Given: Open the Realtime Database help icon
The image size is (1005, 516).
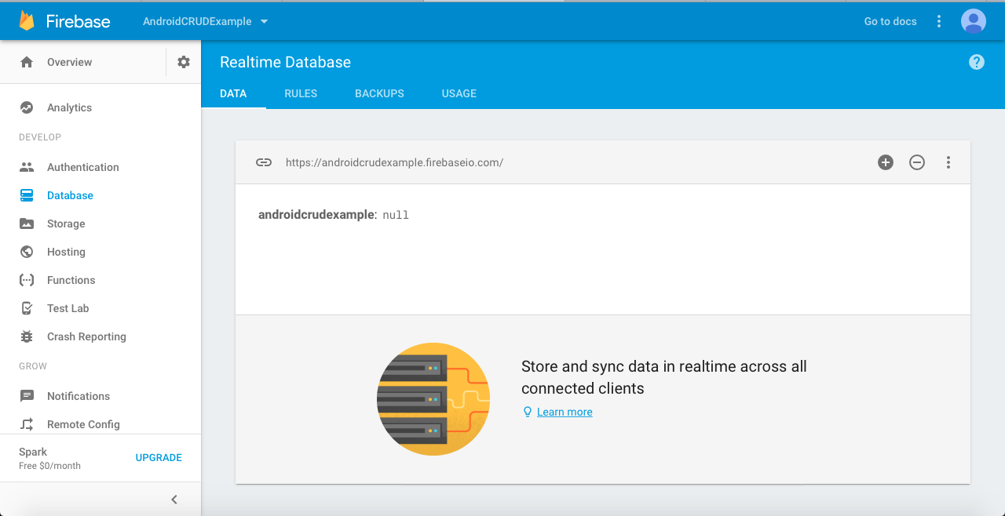Looking at the screenshot, I should point(977,62).
